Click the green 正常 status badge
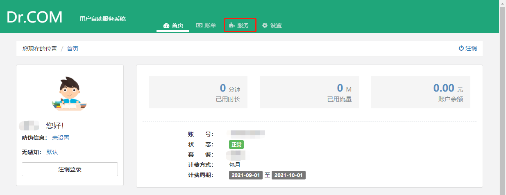The width and height of the screenshot is (506, 195). (x=236, y=144)
